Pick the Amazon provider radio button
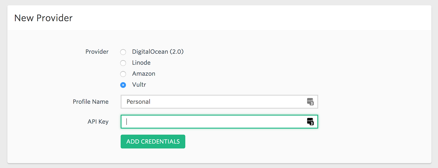 click(123, 74)
